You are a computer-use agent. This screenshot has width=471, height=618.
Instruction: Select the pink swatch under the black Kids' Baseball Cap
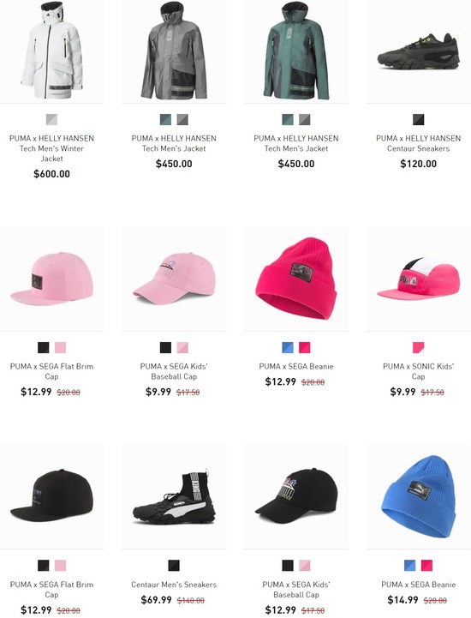304,565
